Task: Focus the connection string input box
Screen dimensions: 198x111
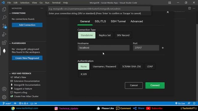Action: pyautogui.click(x=99, y=9)
